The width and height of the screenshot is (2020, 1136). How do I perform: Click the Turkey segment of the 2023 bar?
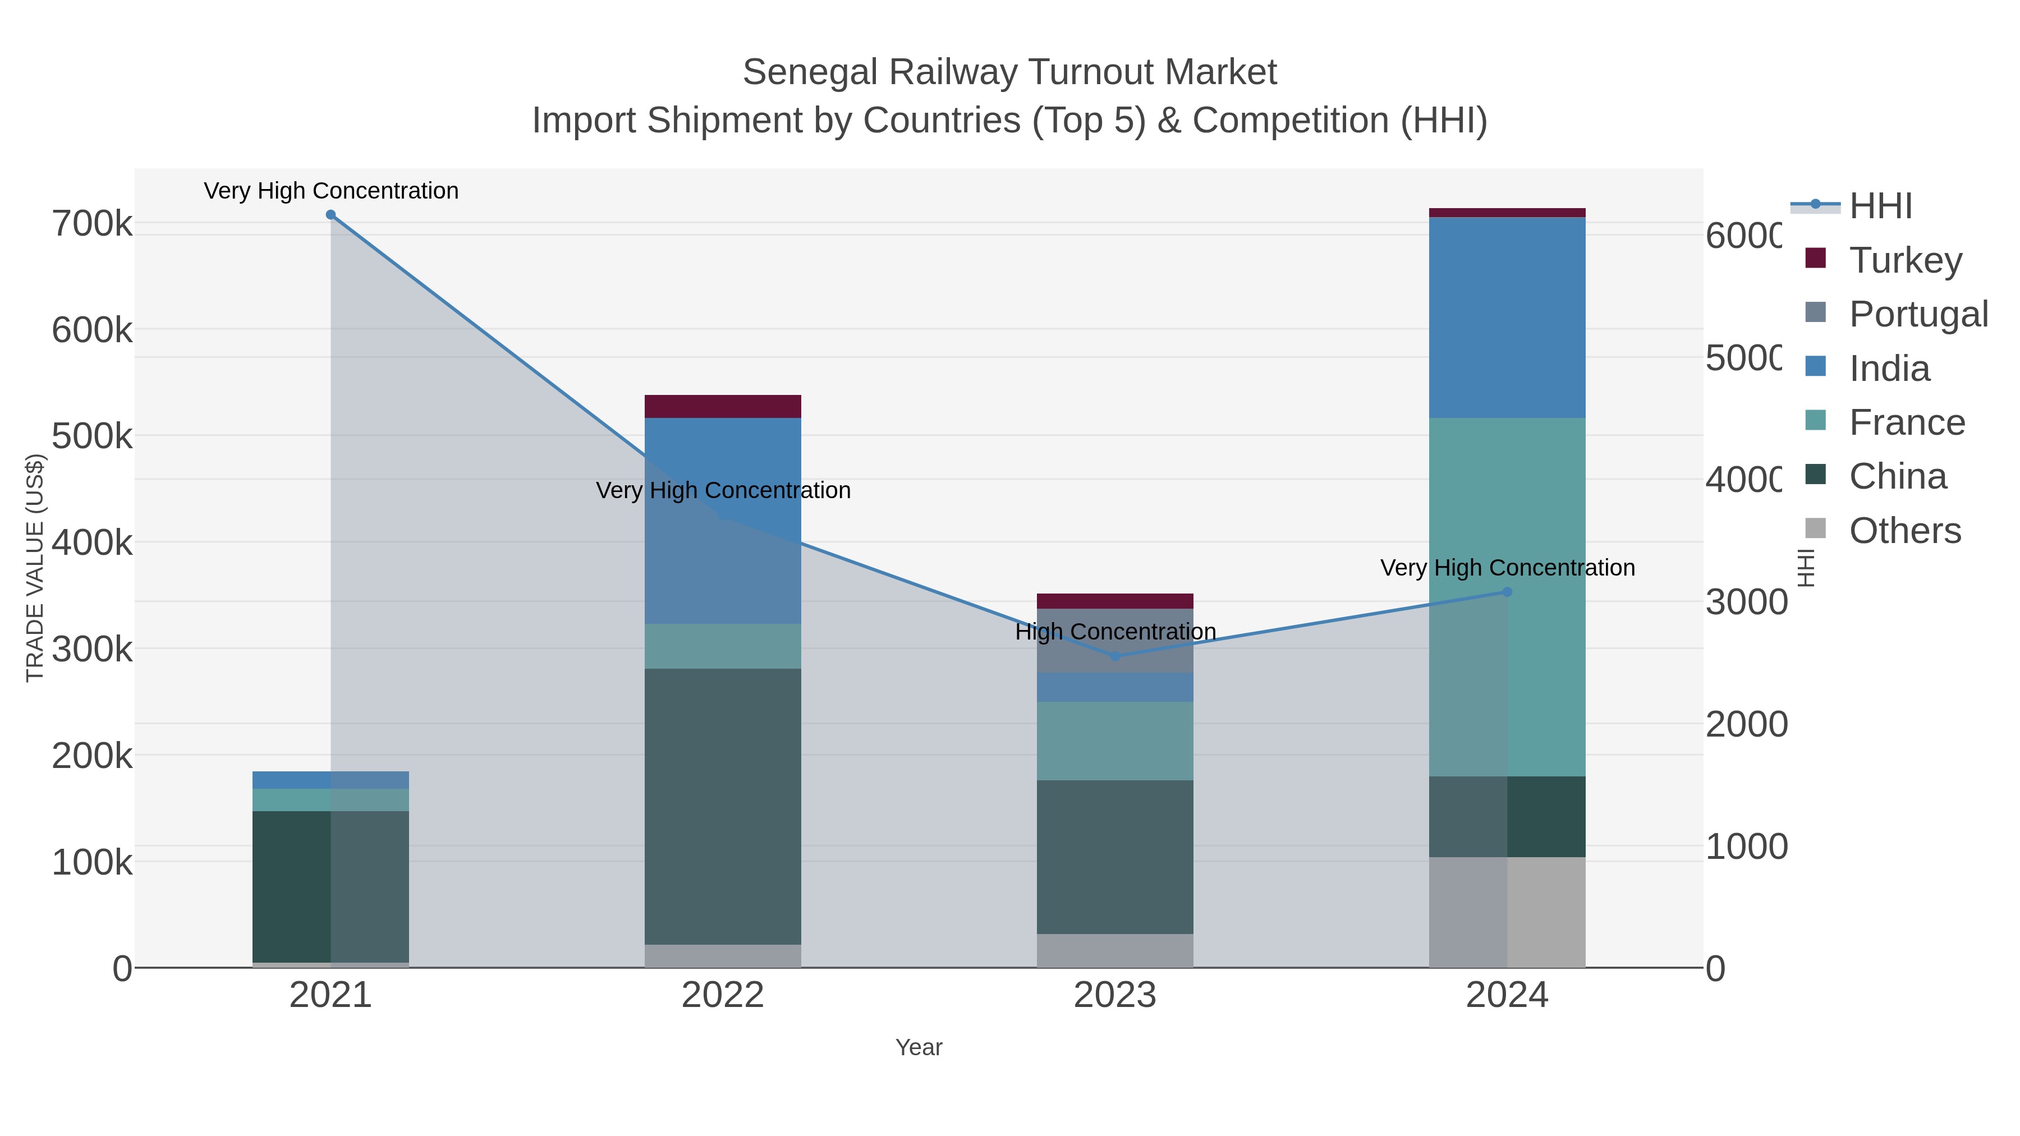[x=1115, y=601]
